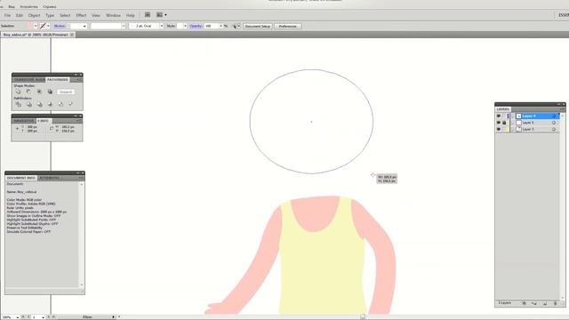Open the zoom level dropdown in status bar
This screenshot has width=569, height=320.
18,317
